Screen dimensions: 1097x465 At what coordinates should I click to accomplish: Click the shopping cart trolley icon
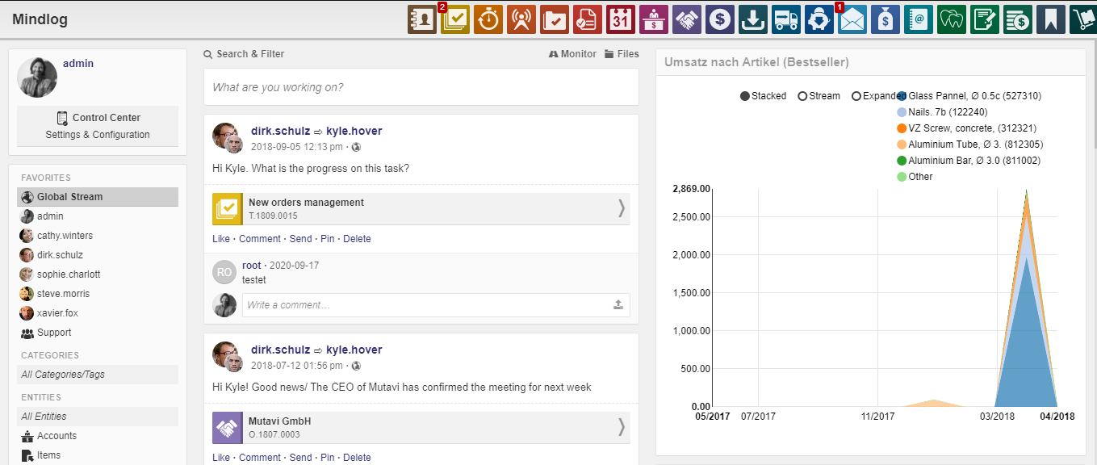tap(1082, 19)
